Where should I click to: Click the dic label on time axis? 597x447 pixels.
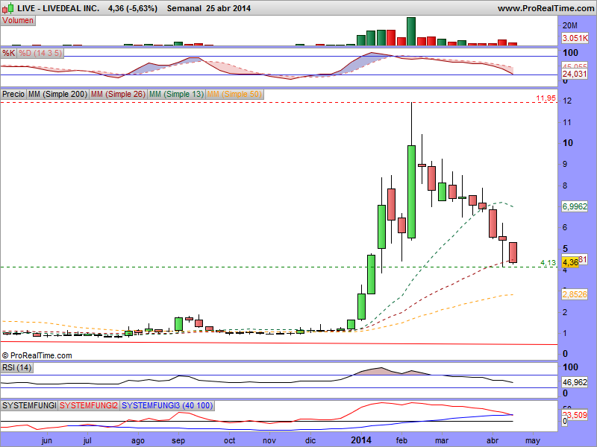[x=310, y=440]
